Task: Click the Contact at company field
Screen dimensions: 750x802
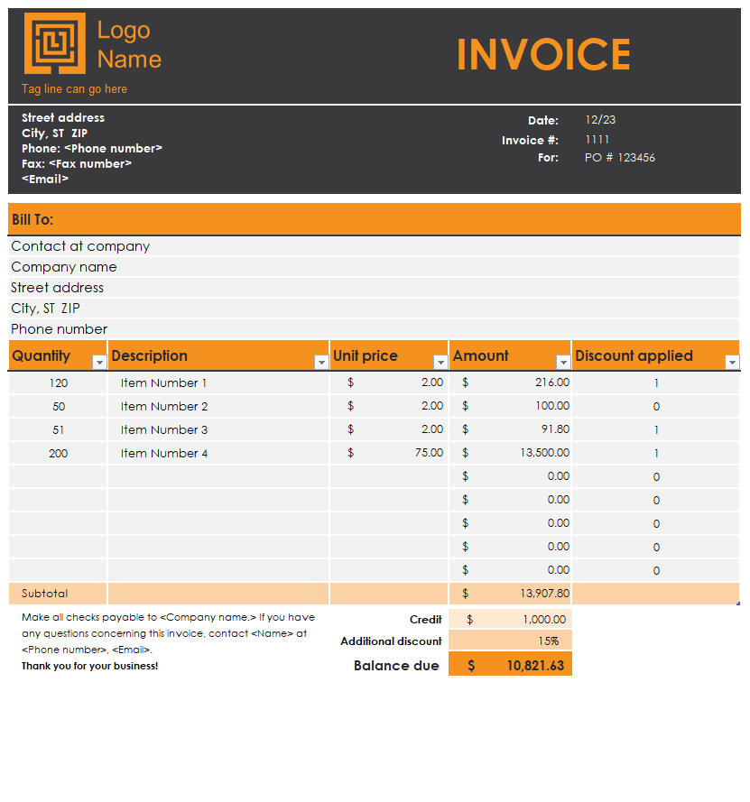Action: 80,246
